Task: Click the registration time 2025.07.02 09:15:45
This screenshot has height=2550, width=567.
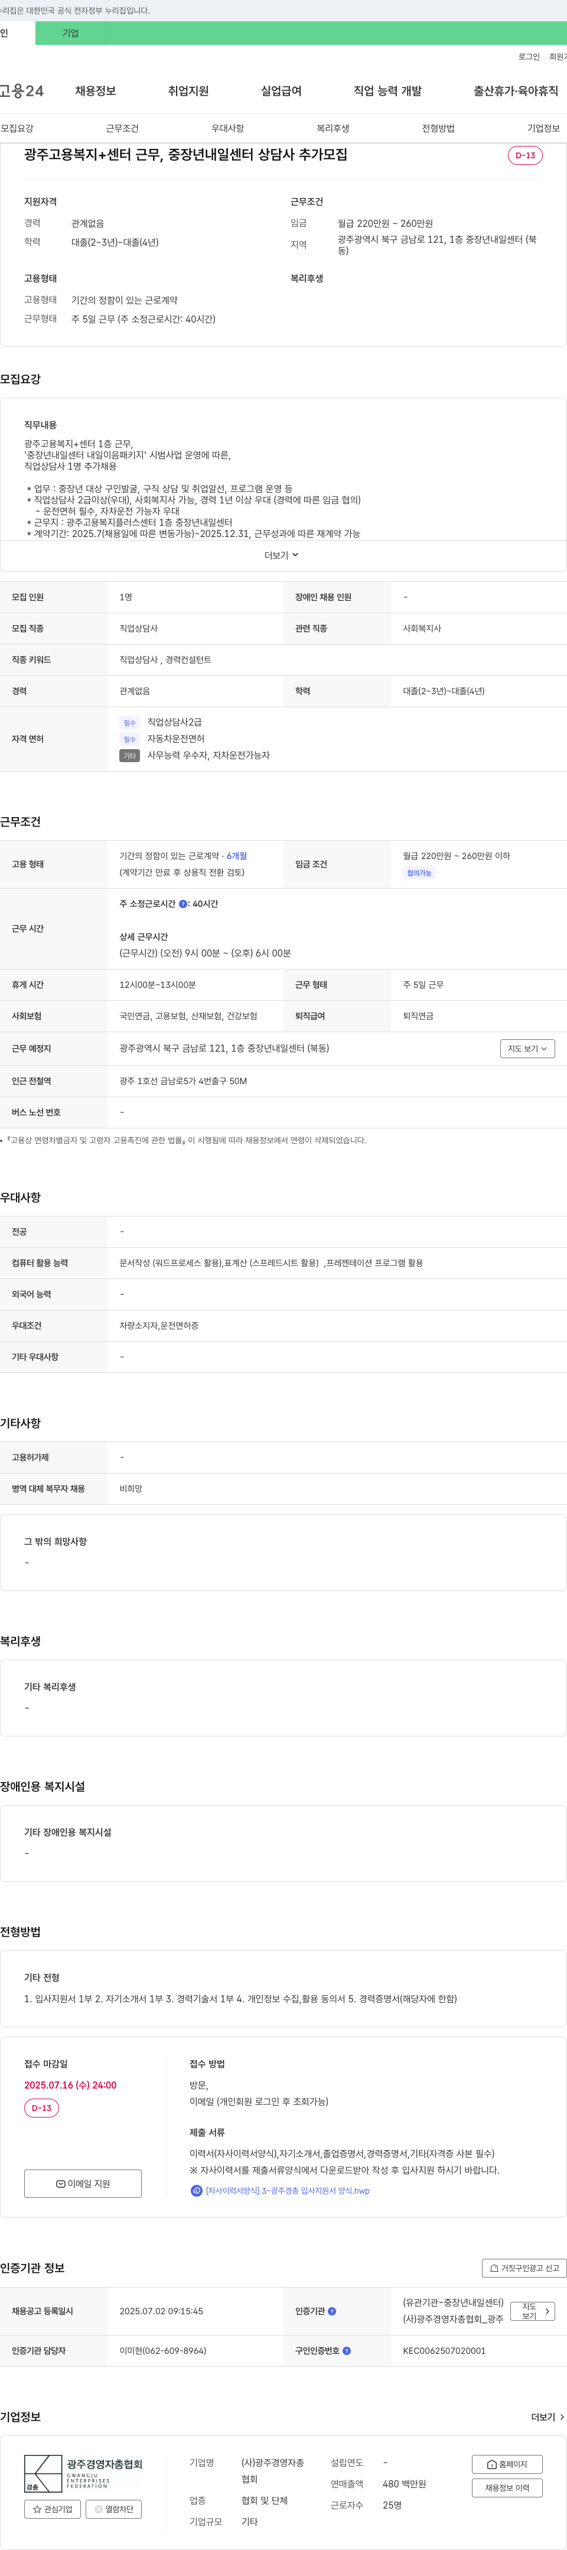Action: point(161,2311)
